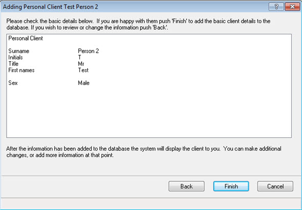Select the 'Personal Client' heading line
Screen dimensions: 302x210
coord(26,38)
